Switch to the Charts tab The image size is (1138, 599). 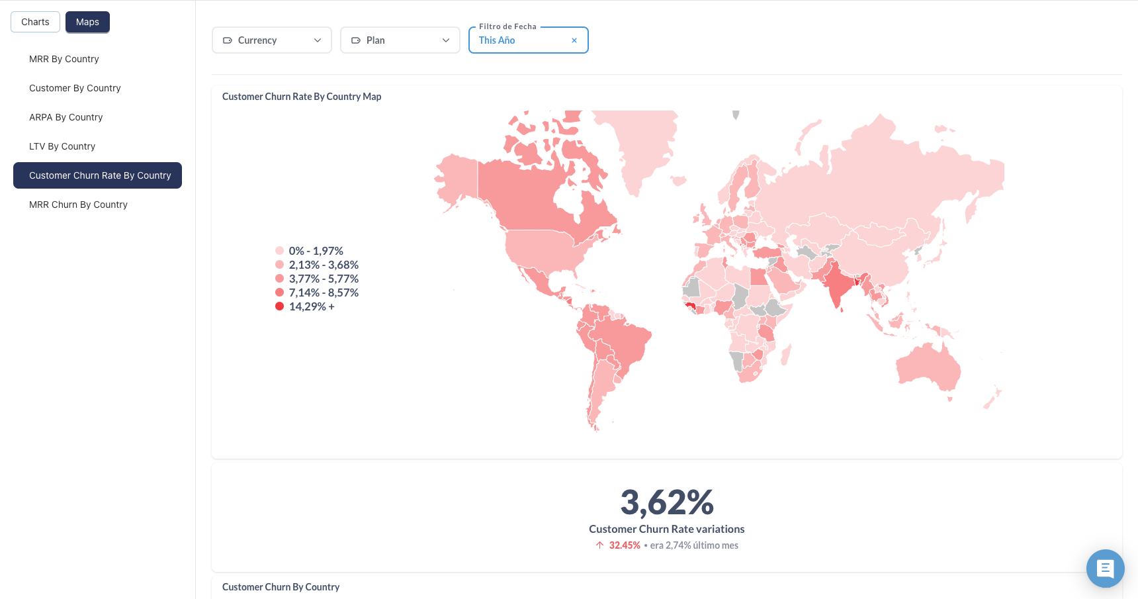(x=35, y=22)
